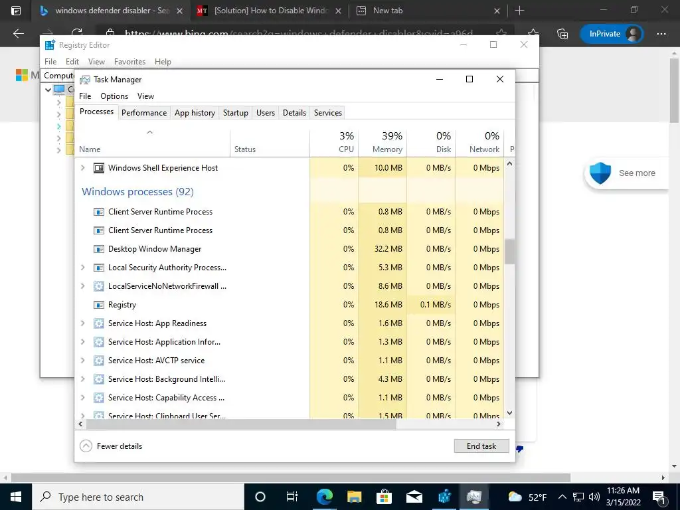The height and width of the screenshot is (510, 680).
Task: Open Task View on the taskbar
Action: tap(292, 497)
